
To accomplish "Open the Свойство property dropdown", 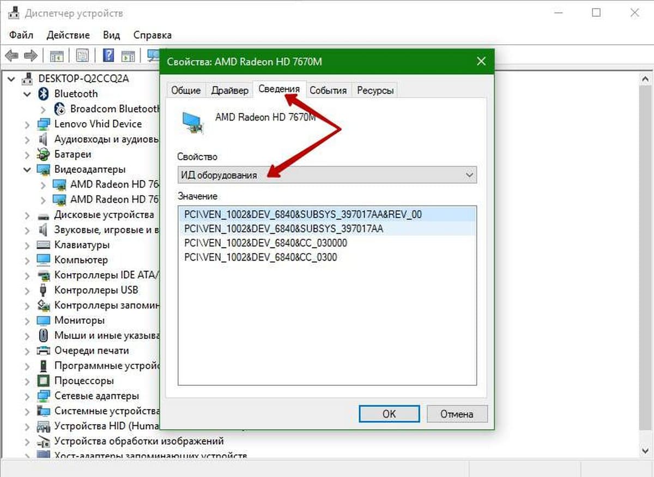I will (327, 175).
